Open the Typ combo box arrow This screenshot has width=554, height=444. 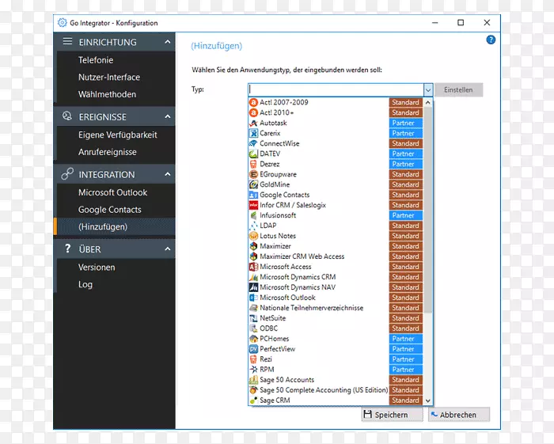pyautogui.click(x=428, y=90)
